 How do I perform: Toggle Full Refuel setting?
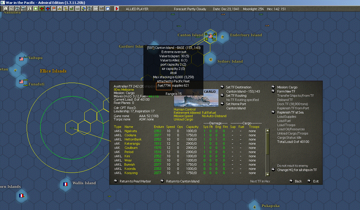pos(209,113)
